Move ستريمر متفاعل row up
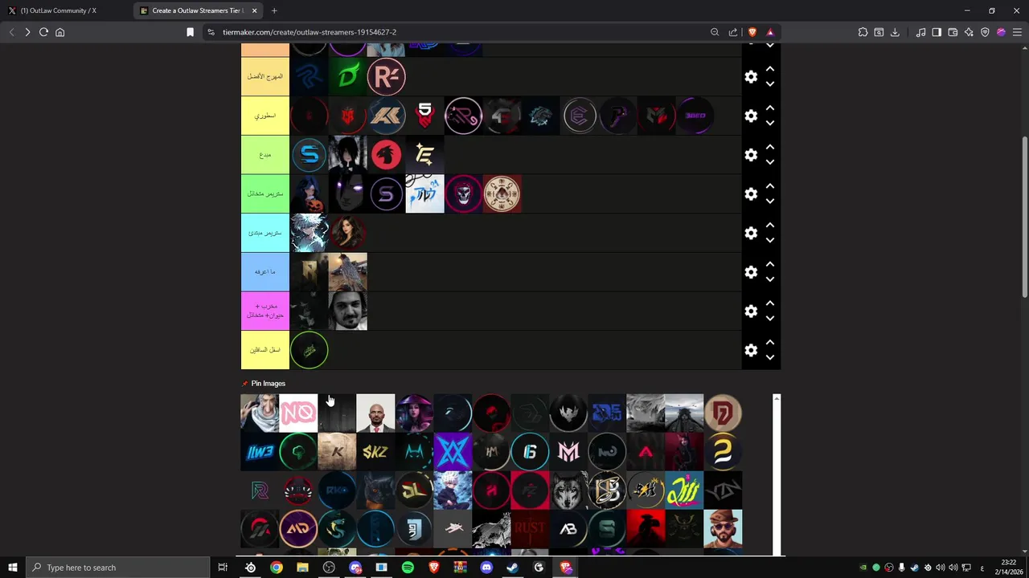This screenshot has width=1029, height=578. point(770,186)
